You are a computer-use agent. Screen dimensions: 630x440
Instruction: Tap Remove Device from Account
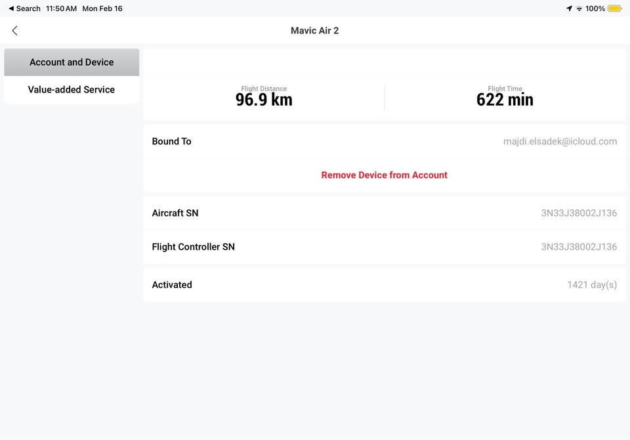tap(384, 175)
